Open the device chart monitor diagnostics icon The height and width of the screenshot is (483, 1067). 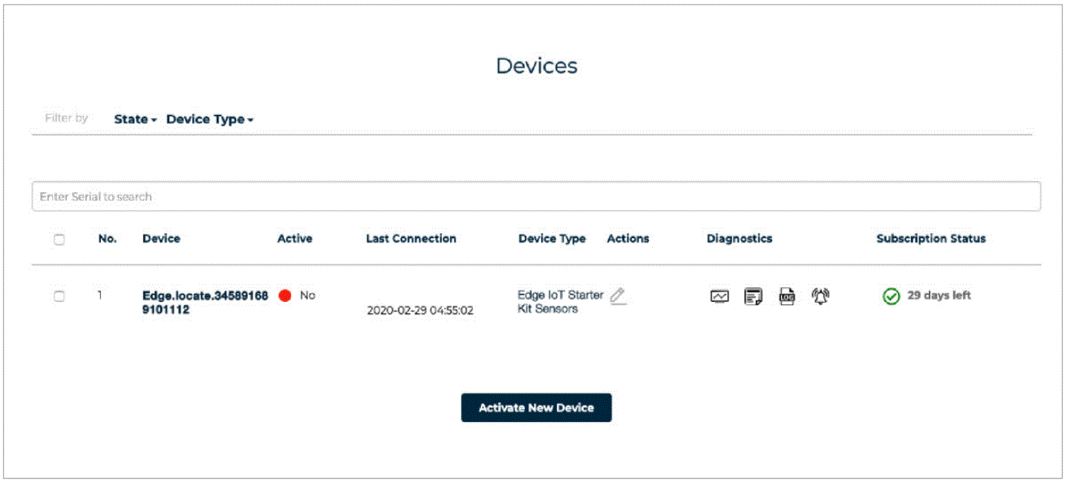[x=720, y=297]
